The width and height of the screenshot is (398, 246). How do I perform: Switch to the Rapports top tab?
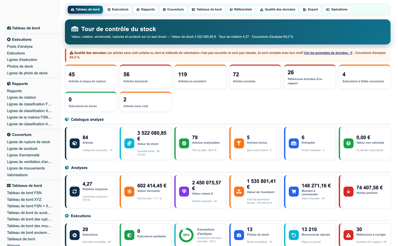(x=146, y=10)
